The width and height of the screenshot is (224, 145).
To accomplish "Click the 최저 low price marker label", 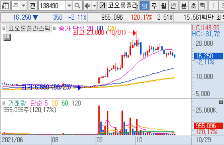I will (x=46, y=87).
